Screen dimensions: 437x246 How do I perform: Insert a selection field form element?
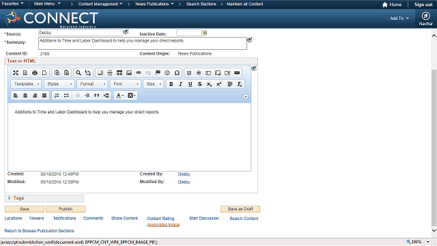[x=227, y=73]
